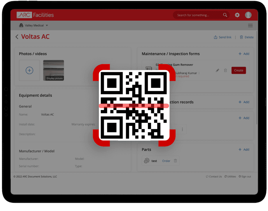Open the profile avatar icon
The image size is (268, 211).
(x=248, y=15)
